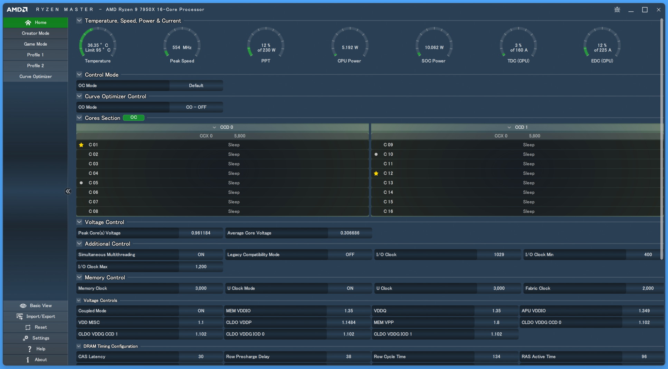Viewport: 668px width, 369px height.
Task: Click the Memory Clock 3,000 value
Action: coord(201,288)
